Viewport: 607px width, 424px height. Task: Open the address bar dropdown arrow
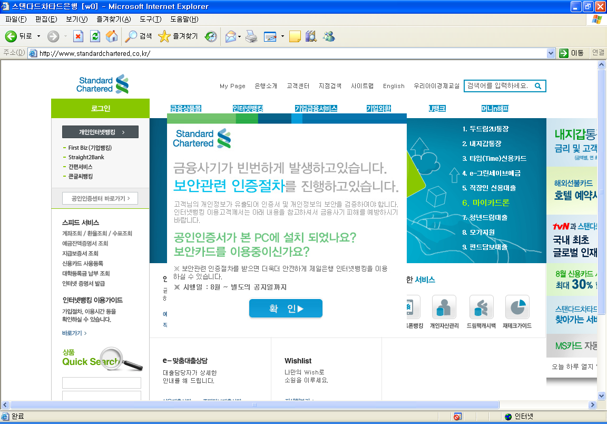[x=551, y=53]
